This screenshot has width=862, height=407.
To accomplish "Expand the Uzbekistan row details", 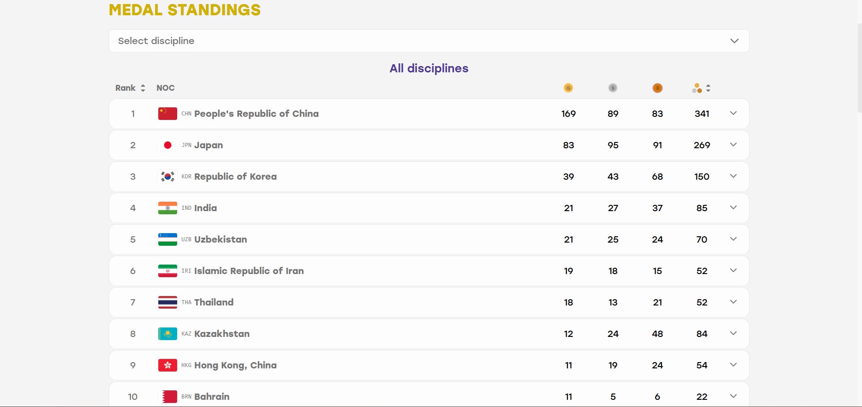I will coord(733,239).
